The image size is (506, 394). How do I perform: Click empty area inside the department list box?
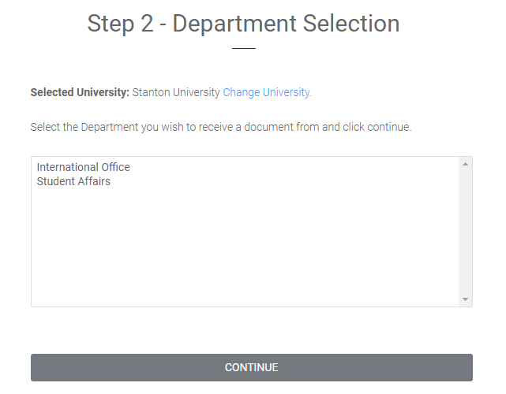(245, 245)
